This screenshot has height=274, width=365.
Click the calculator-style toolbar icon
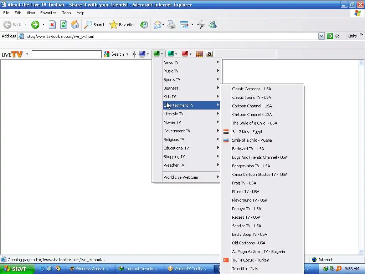coord(199,54)
